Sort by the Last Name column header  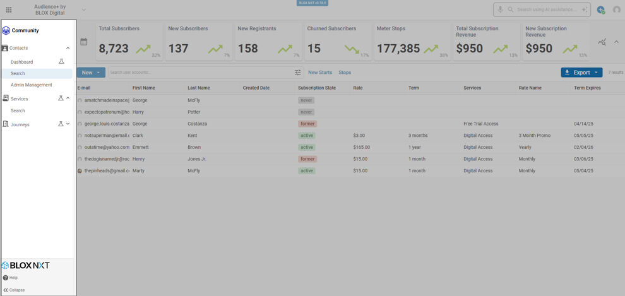(198, 88)
